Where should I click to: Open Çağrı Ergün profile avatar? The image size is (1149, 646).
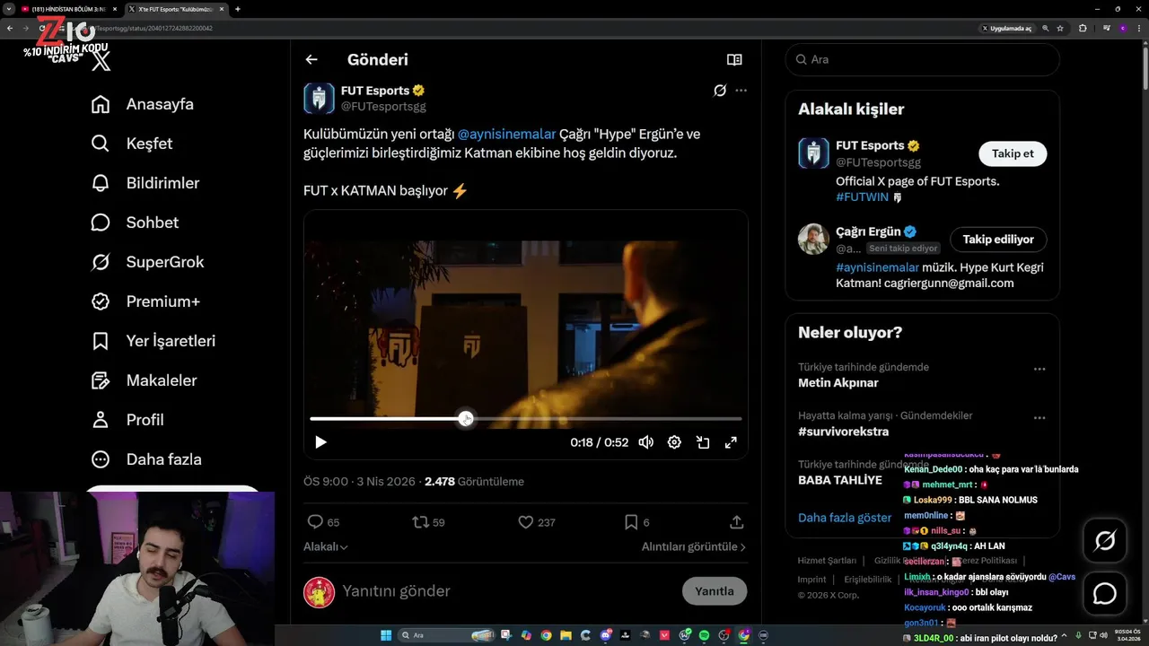pos(813,239)
